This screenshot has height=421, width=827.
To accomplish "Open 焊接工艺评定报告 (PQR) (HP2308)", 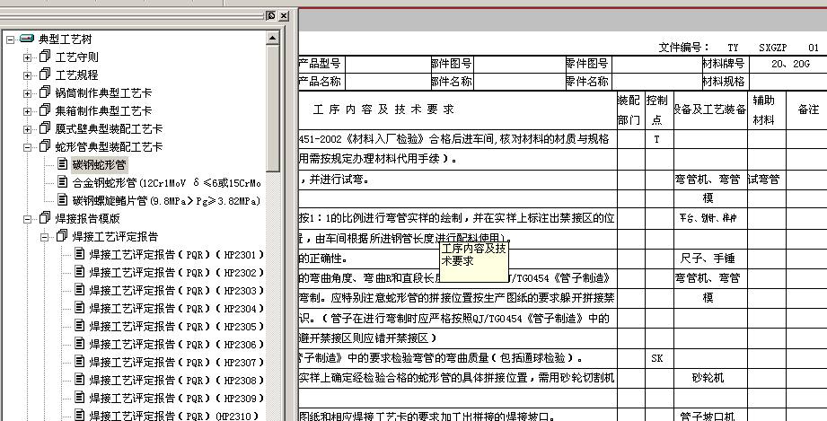I will [x=177, y=381].
